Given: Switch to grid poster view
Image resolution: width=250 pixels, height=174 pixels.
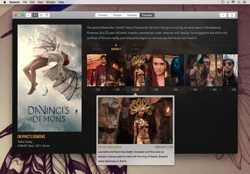Looking at the screenshot, I should click(35, 15).
